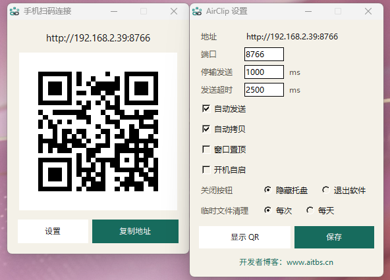Click the 关闭按钮 label
Image resolution: width=390 pixels, height=280 pixels.
click(217, 191)
